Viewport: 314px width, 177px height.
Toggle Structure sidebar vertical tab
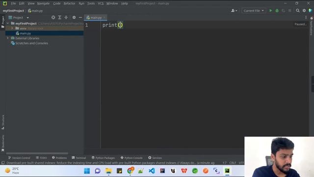(x=3, y=122)
